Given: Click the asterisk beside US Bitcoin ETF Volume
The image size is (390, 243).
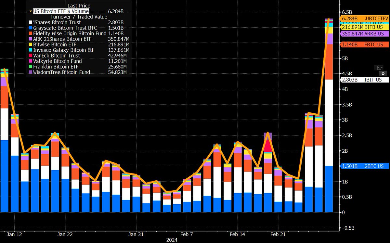Looking at the screenshot, I should tap(30, 11).
